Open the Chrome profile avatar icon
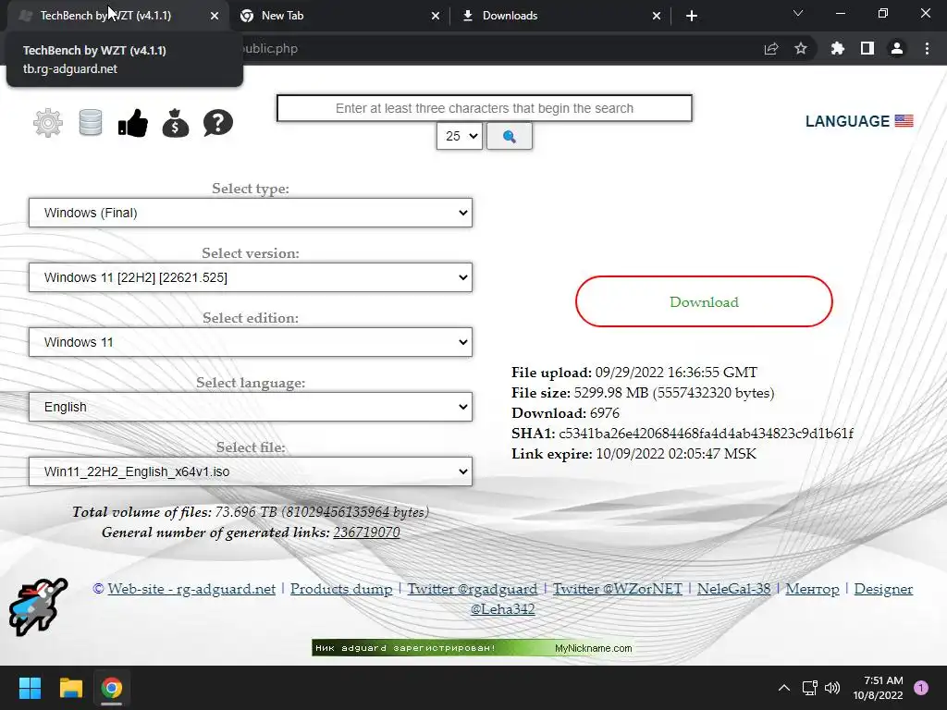 pos(897,48)
